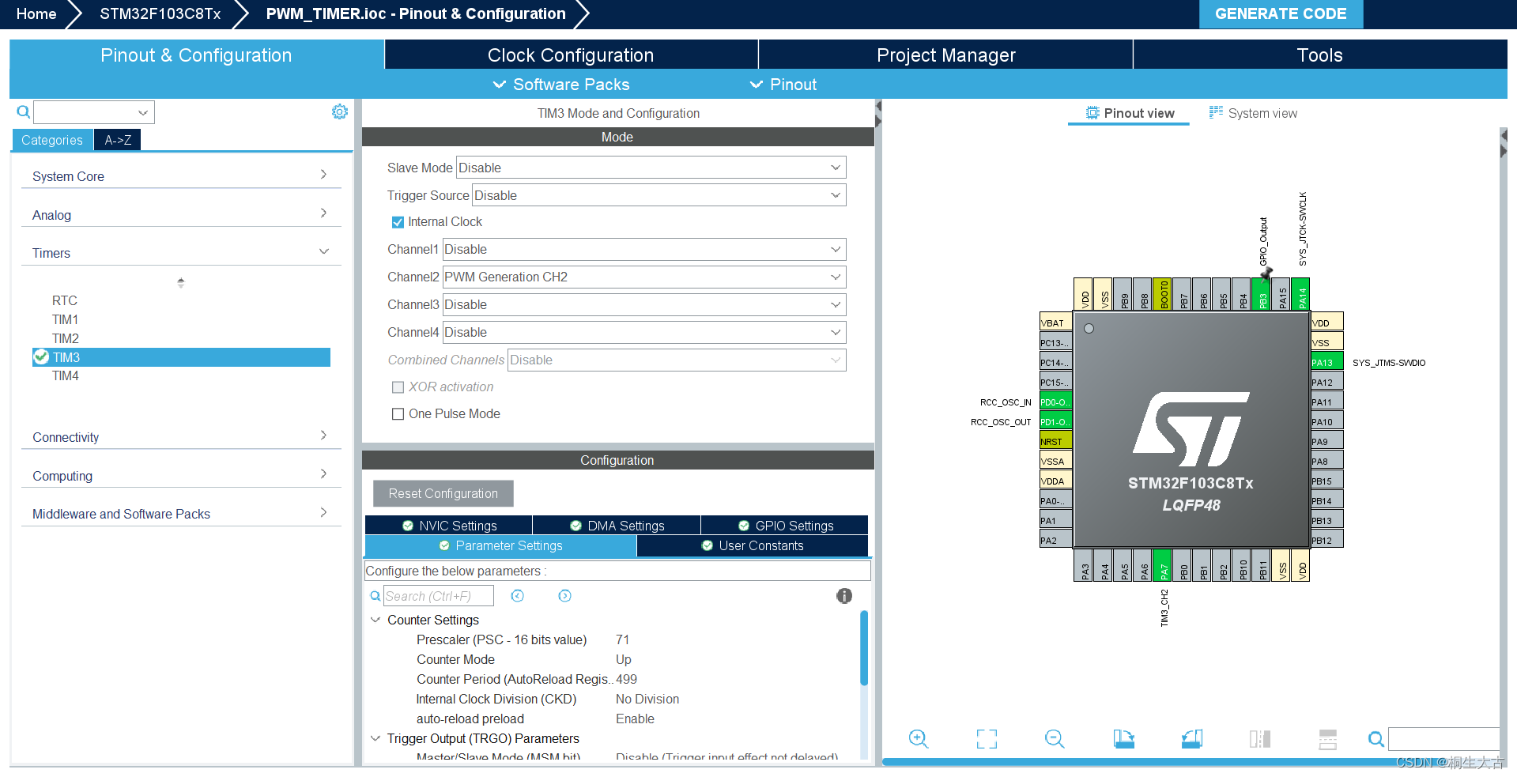Click pin PA14 on the chip

[x=1300, y=294]
